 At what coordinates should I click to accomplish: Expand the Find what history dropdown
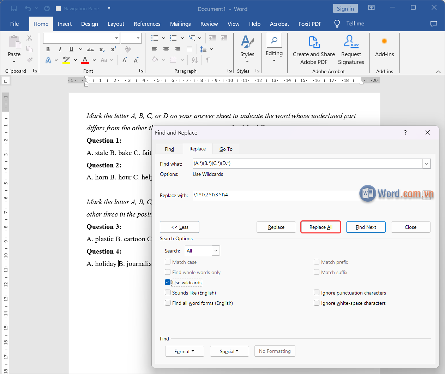pyautogui.click(x=427, y=164)
